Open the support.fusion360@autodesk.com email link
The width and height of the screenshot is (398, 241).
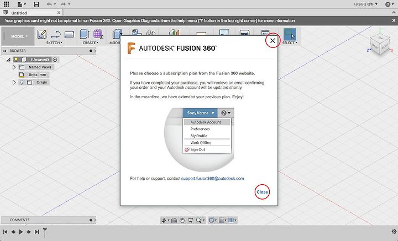click(x=212, y=179)
